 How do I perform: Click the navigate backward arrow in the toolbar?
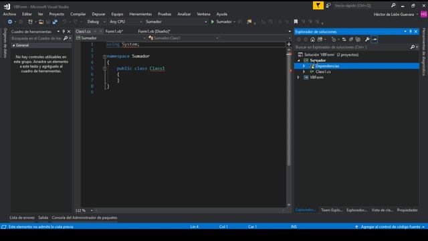10,21
